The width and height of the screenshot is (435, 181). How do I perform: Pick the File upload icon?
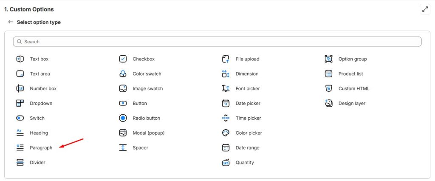pyautogui.click(x=226, y=59)
